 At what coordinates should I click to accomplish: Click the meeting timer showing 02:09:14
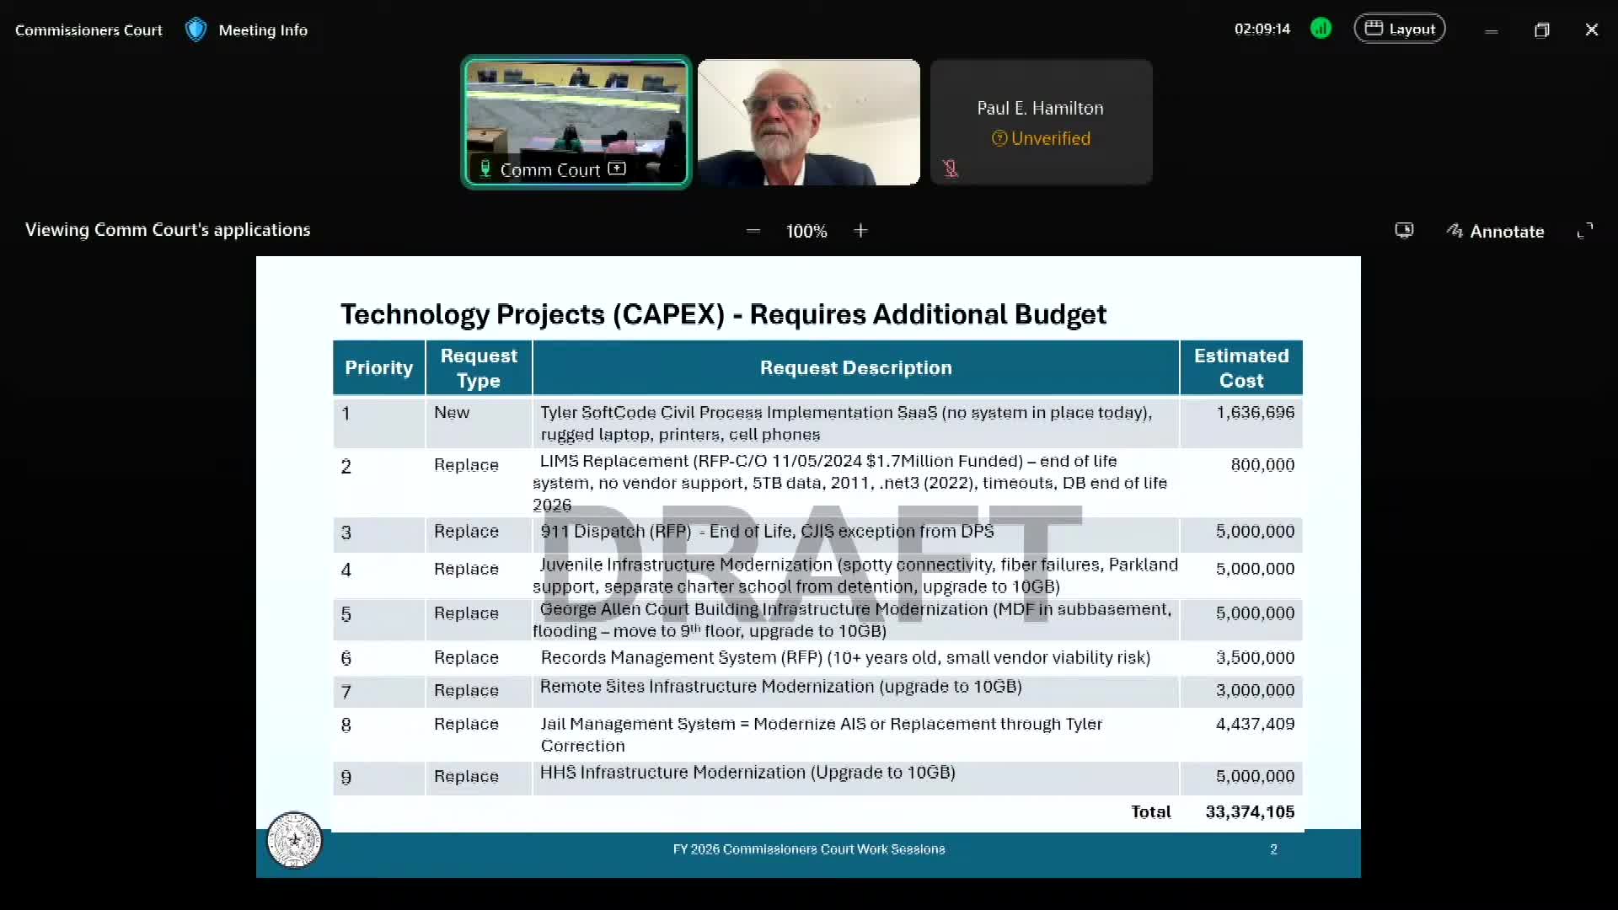pyautogui.click(x=1262, y=29)
